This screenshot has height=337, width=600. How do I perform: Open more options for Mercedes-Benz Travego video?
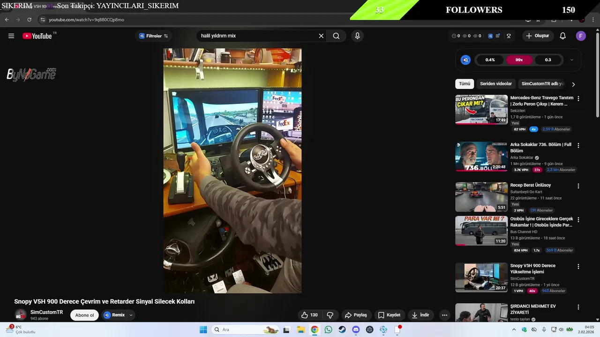(578, 99)
